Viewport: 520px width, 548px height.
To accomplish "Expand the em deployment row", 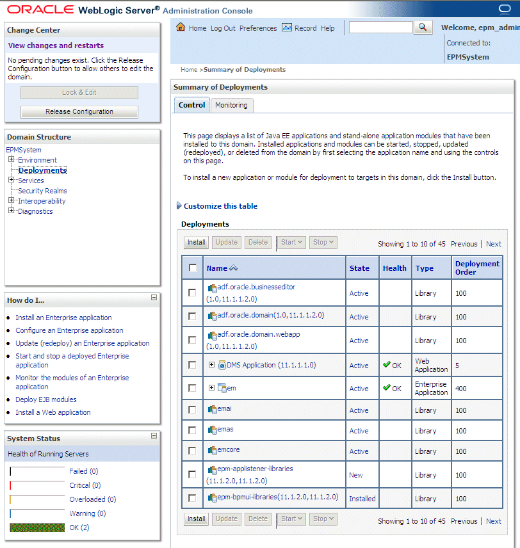I will (x=211, y=387).
